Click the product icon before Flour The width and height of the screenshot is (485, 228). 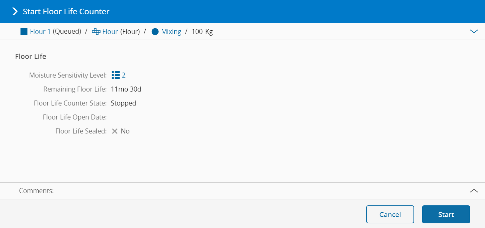click(96, 32)
